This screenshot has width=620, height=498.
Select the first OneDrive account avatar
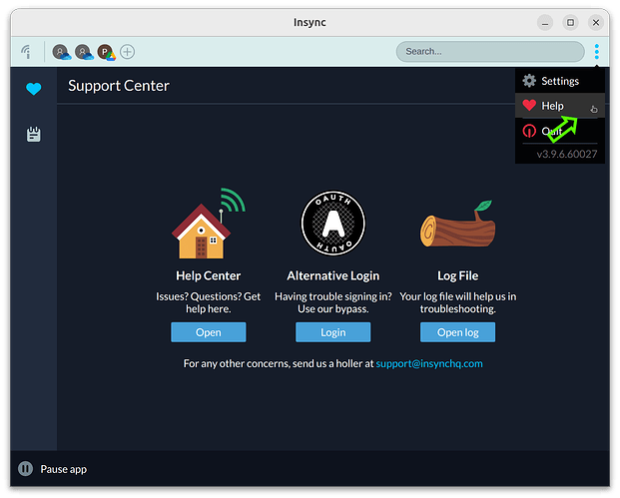61,52
